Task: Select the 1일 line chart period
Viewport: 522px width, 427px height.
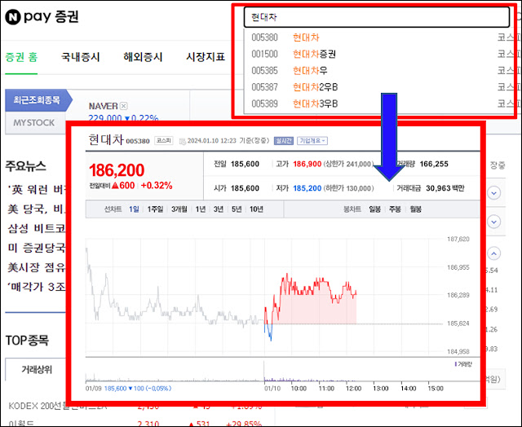Action: coord(134,209)
